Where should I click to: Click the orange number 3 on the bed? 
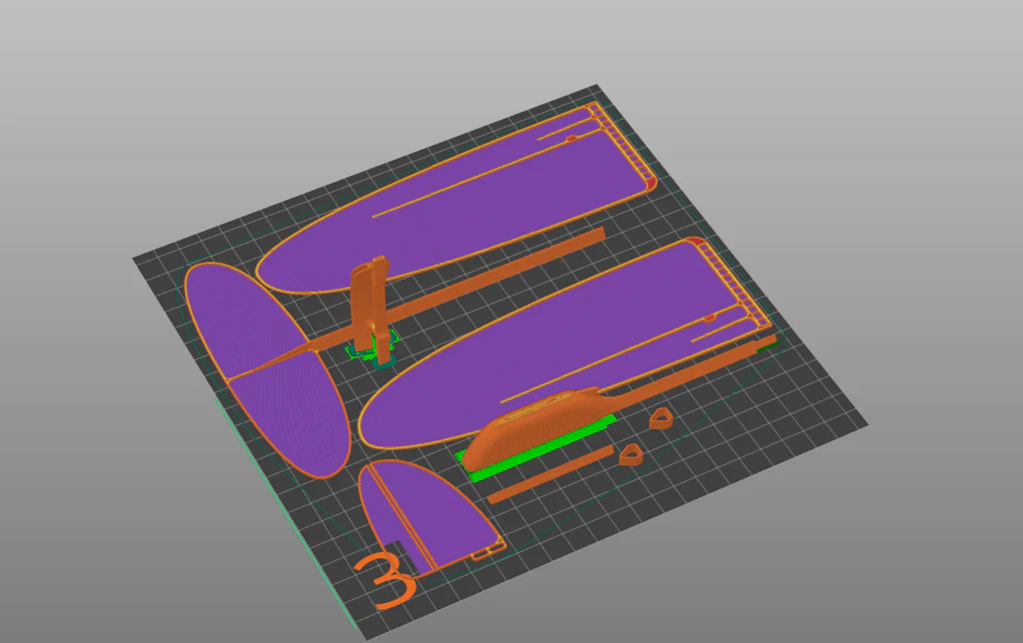pos(387,581)
